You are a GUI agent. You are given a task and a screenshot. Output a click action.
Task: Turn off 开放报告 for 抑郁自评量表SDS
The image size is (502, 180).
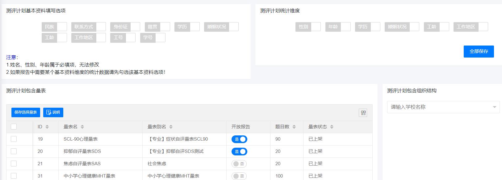[x=239, y=151]
